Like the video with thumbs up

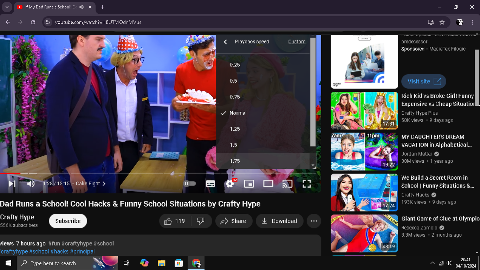coord(175,221)
